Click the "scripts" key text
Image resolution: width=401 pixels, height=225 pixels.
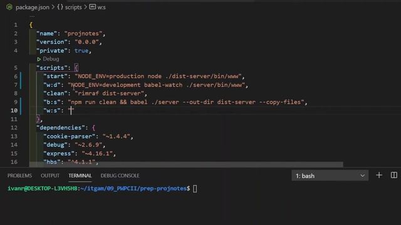52,67
